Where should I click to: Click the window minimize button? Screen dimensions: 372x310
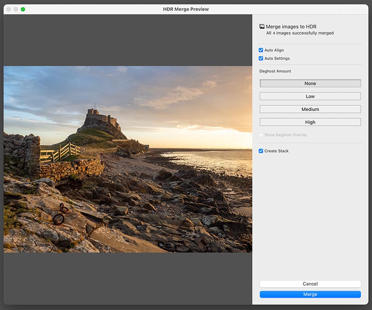pos(16,9)
